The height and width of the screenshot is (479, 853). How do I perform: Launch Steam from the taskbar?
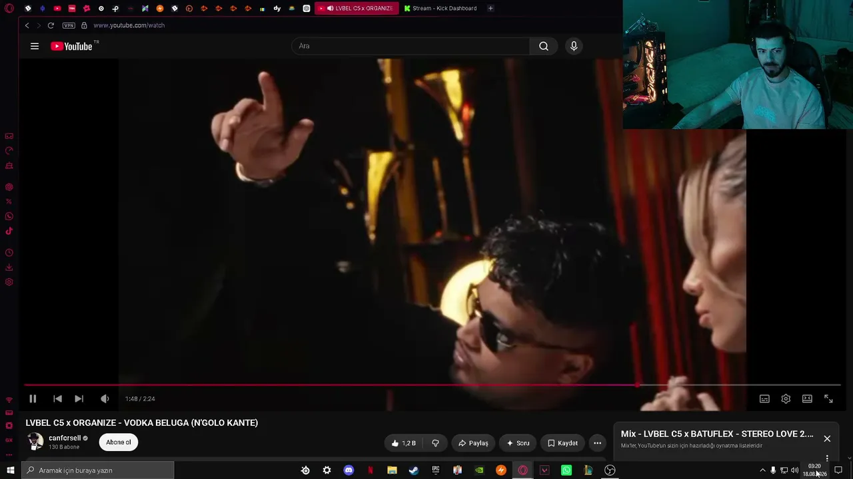(414, 470)
